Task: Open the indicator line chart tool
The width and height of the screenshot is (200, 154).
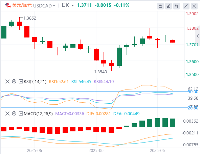Action: [160, 6]
